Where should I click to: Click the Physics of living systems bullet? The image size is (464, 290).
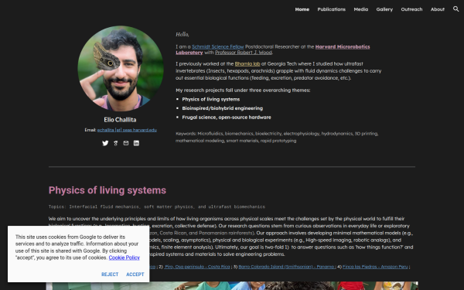210,100
